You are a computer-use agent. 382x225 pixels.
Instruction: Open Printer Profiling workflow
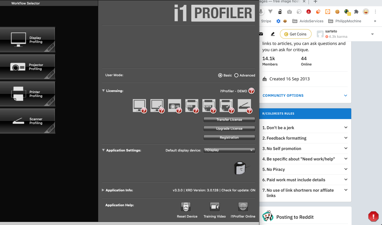point(27,94)
